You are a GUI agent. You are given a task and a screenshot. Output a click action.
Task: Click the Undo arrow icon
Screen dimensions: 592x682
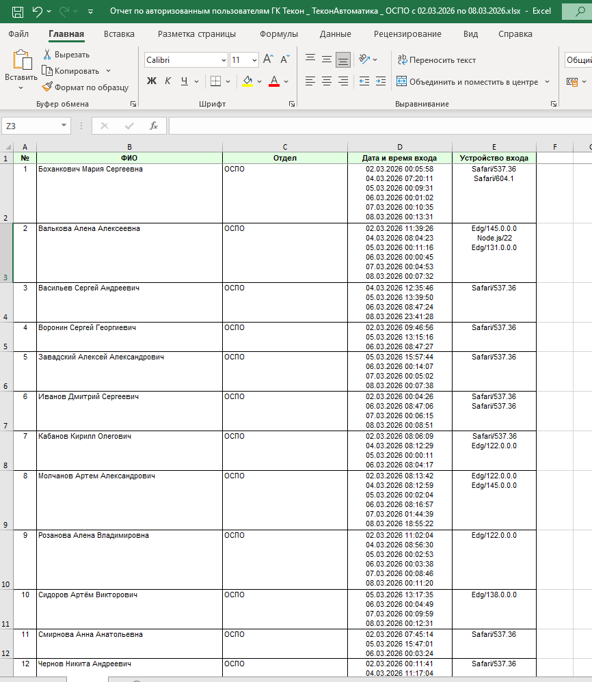tap(37, 12)
